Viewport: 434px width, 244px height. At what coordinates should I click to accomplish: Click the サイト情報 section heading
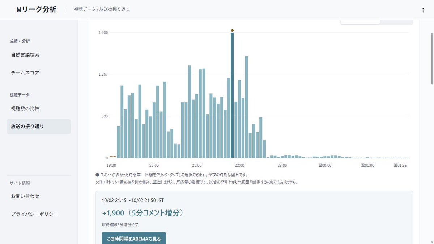(x=20, y=183)
